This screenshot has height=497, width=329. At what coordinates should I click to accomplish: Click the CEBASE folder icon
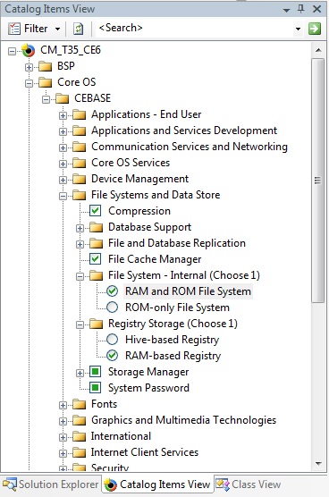(62, 99)
